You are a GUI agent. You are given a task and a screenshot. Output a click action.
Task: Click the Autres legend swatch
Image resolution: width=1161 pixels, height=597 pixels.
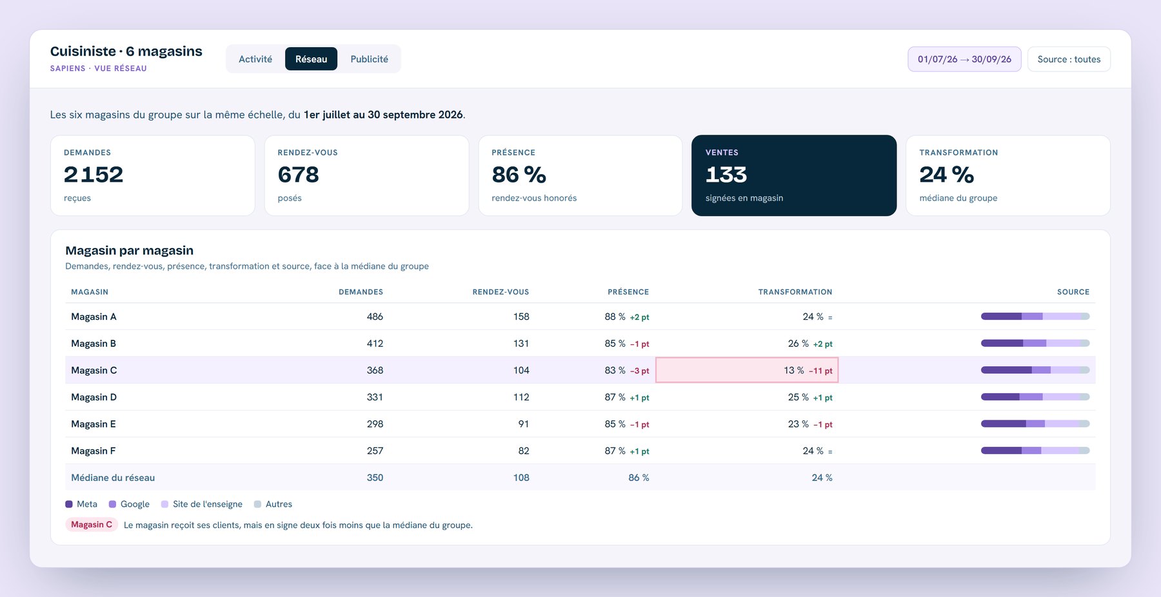[257, 504]
